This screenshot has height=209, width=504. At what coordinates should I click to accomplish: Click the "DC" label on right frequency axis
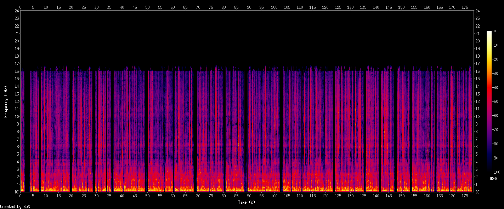(x=477, y=192)
